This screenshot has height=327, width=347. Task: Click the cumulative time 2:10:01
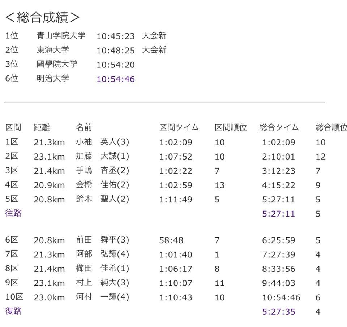pos(278,157)
